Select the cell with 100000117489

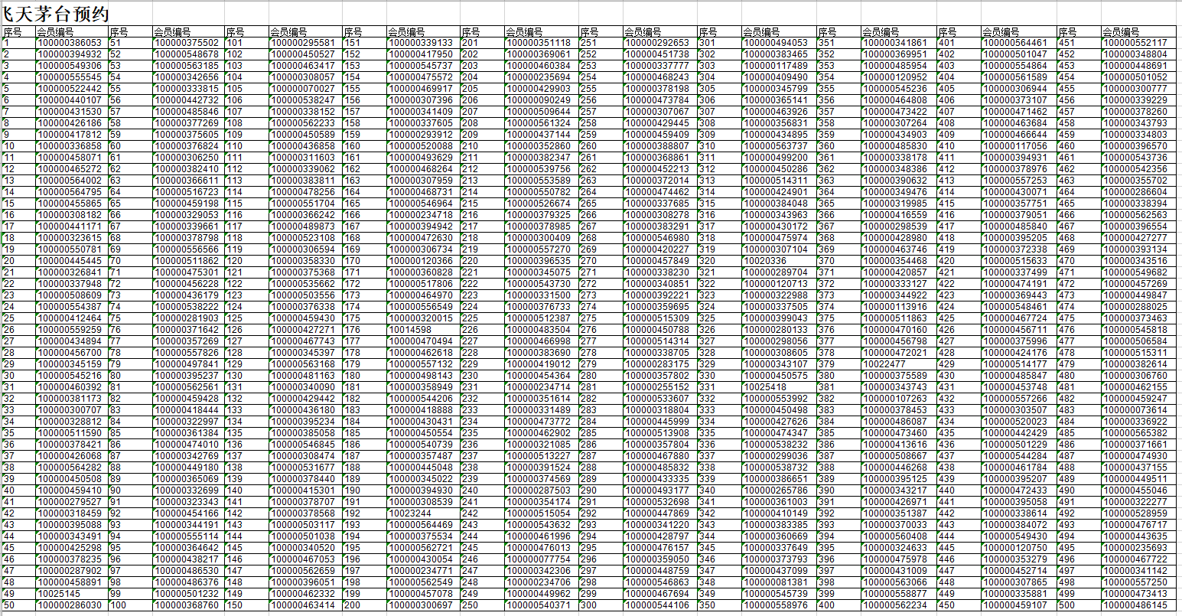point(776,66)
